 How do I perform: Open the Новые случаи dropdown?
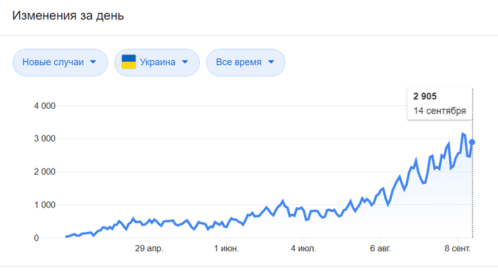pyautogui.click(x=60, y=62)
